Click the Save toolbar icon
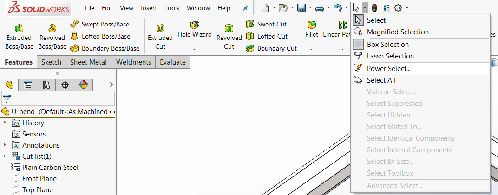The width and height of the screenshot is (498, 195). click(x=301, y=8)
